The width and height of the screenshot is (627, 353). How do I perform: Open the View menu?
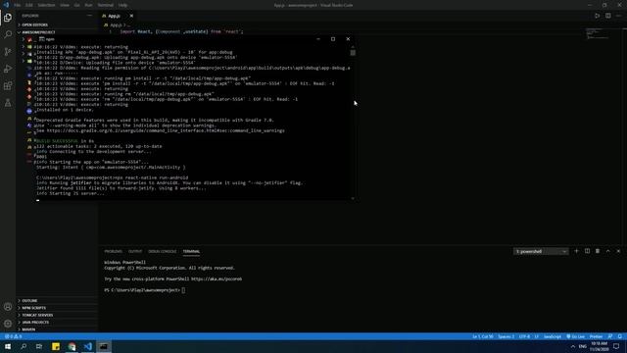(x=65, y=5)
